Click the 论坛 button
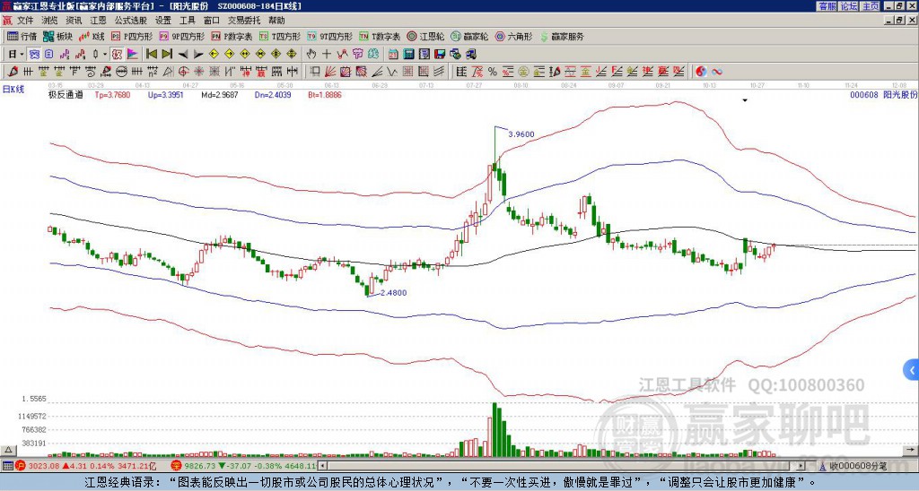919x491 pixels. coord(849,6)
